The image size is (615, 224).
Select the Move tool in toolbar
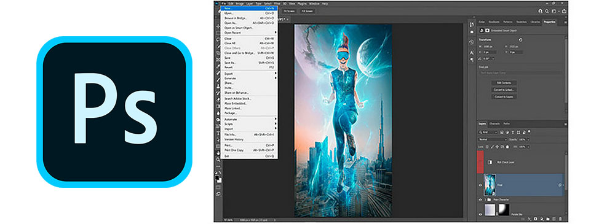(x=218, y=26)
